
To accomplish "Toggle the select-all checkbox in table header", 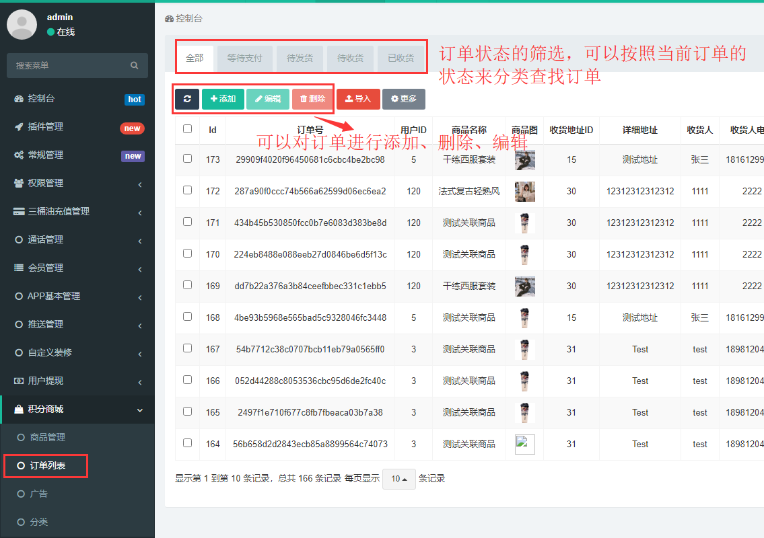I will point(188,129).
